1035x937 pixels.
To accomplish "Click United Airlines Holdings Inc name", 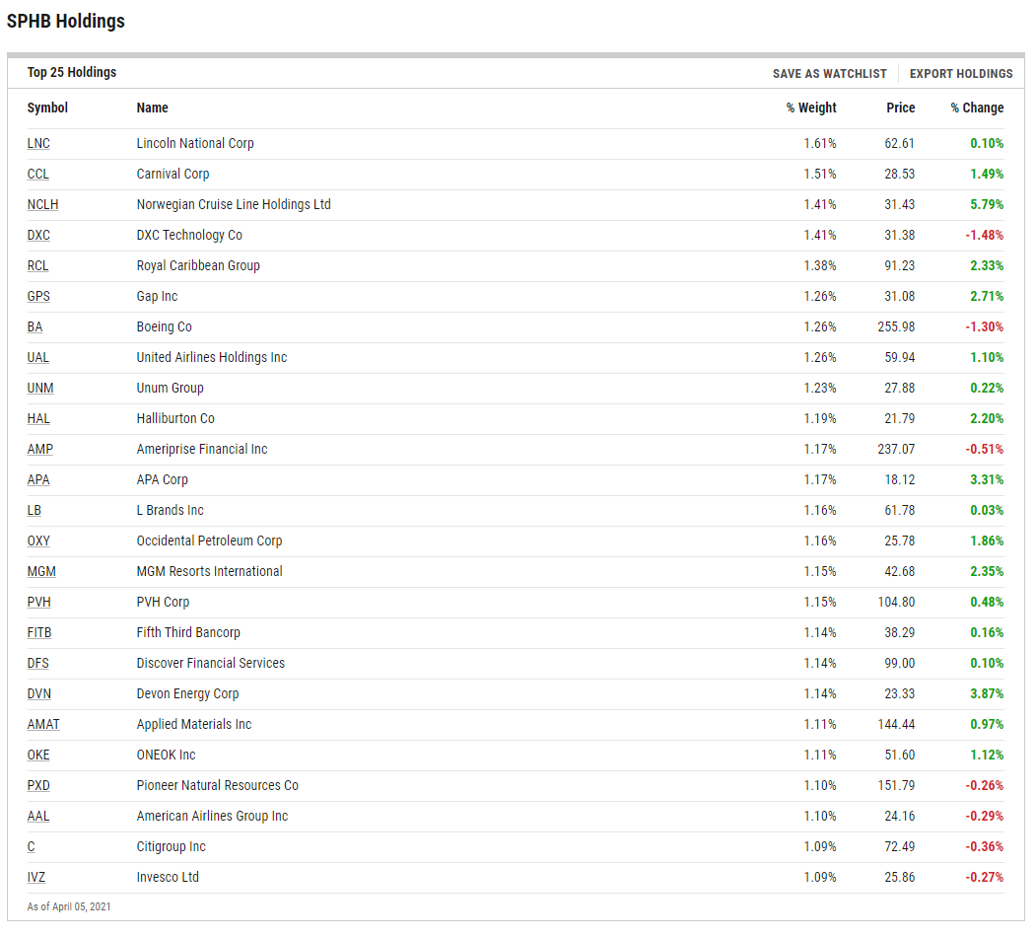I will [x=211, y=357].
